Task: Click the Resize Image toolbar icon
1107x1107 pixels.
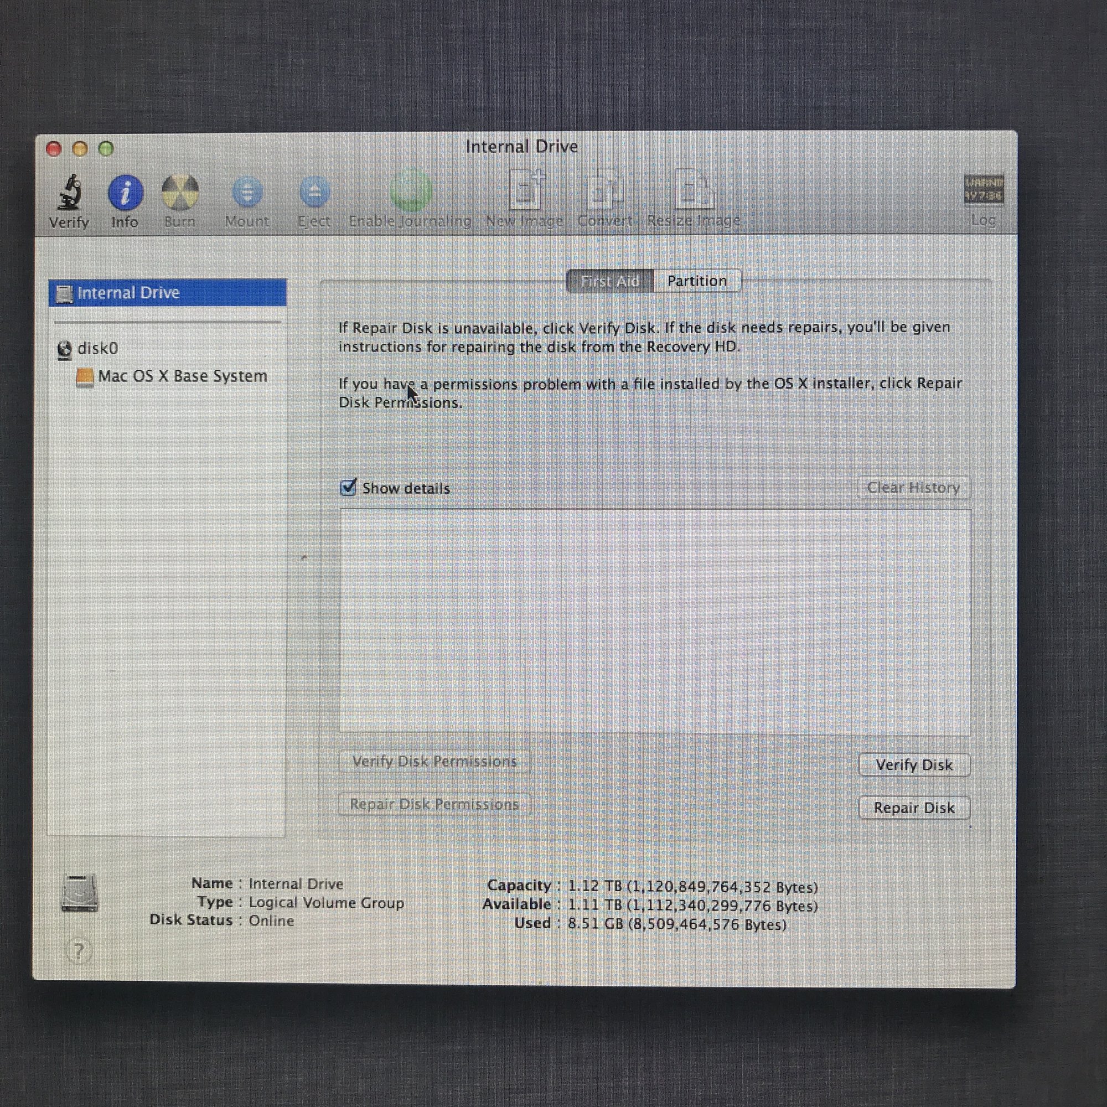Action: point(694,191)
